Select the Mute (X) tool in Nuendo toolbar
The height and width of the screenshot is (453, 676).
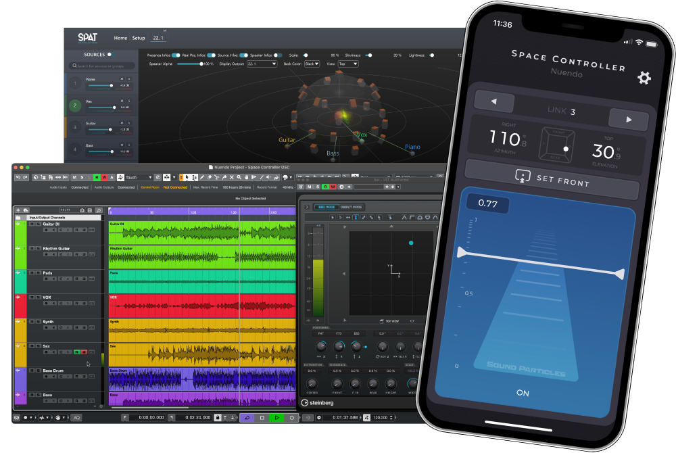click(231, 177)
